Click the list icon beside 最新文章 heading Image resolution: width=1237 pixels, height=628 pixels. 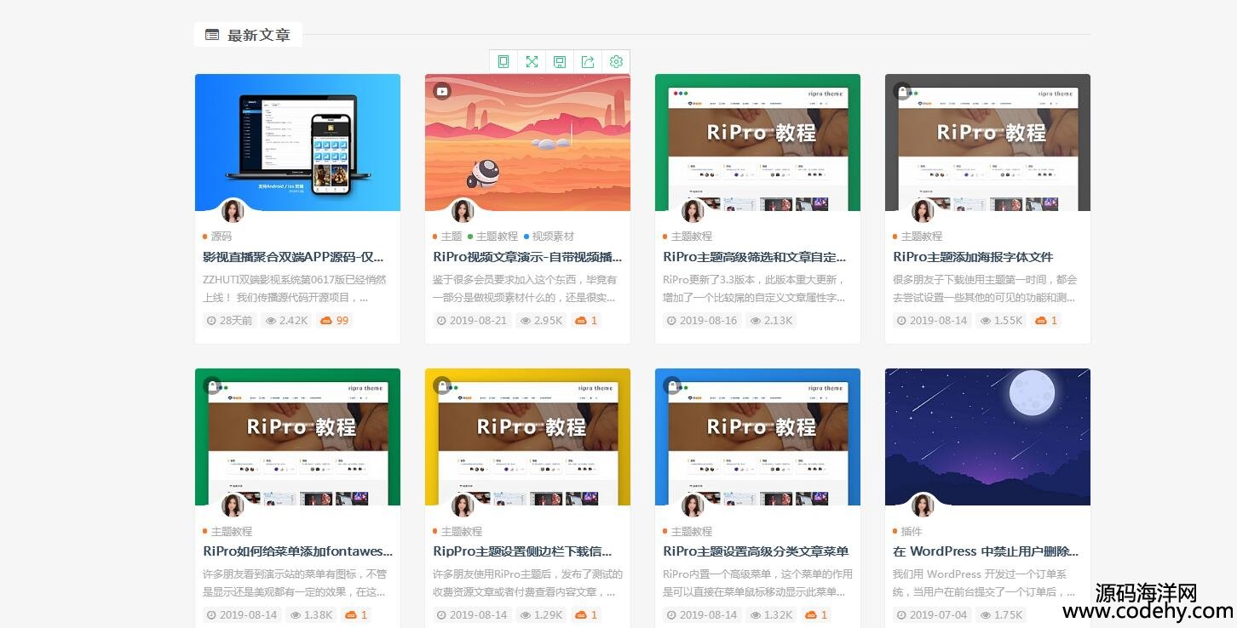pos(212,35)
